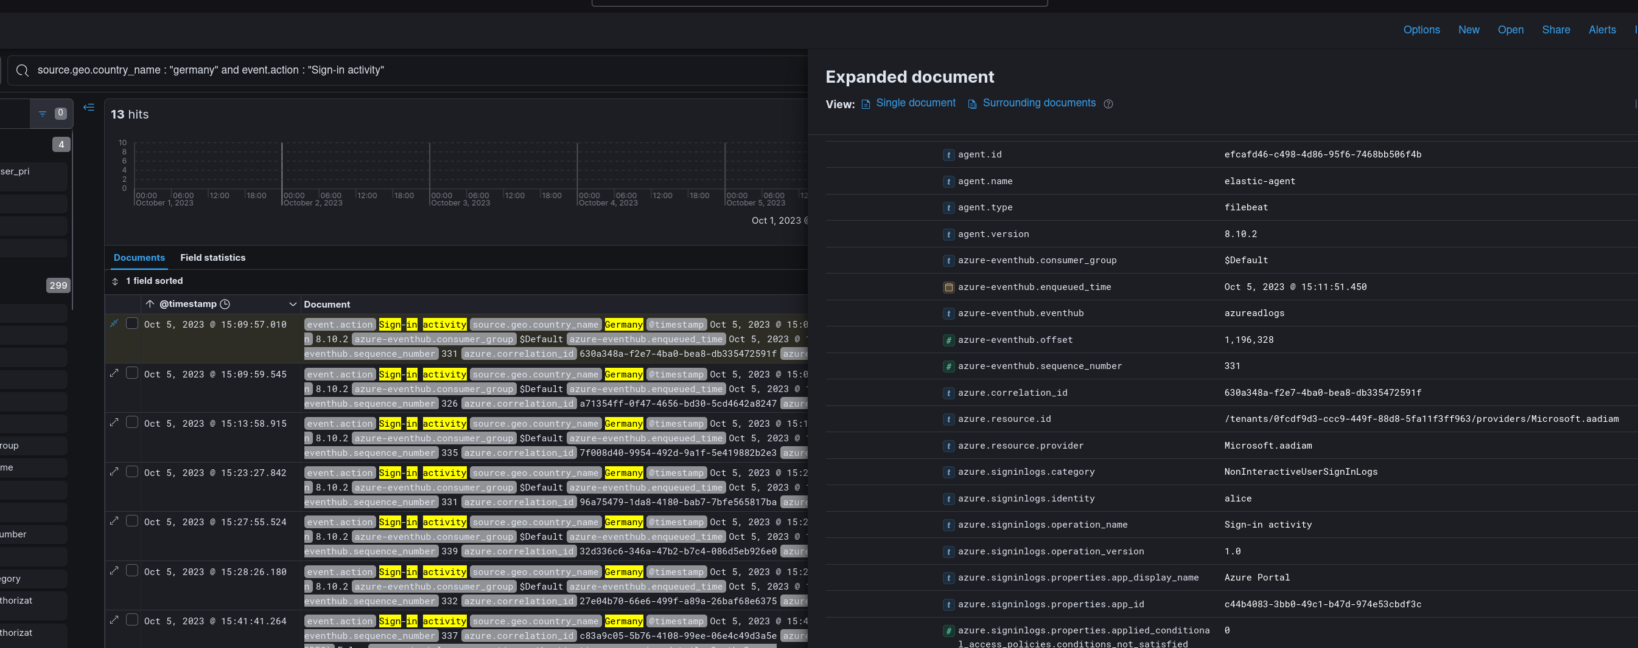This screenshot has height=648, width=1638.
Task: Click the search magnifier icon in query bar
Action: (23, 71)
